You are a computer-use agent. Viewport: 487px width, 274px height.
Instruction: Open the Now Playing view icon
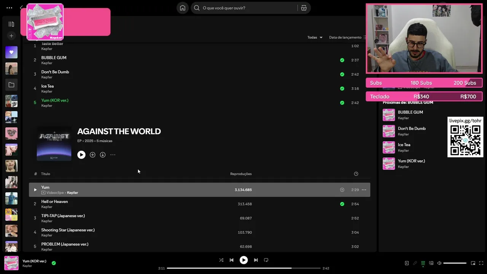tap(407, 263)
